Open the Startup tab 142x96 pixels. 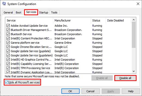click(x=44, y=12)
